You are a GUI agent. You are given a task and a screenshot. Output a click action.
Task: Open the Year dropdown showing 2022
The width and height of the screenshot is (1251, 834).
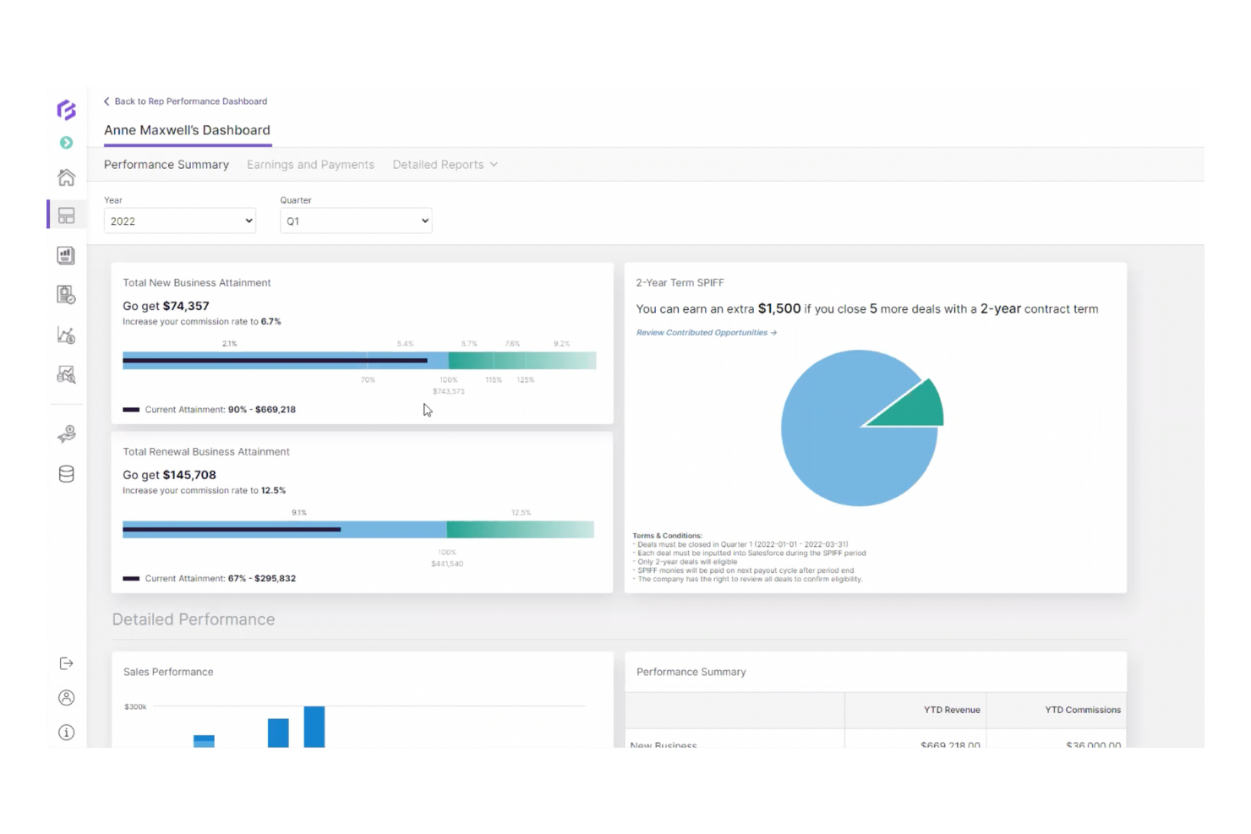coord(179,221)
